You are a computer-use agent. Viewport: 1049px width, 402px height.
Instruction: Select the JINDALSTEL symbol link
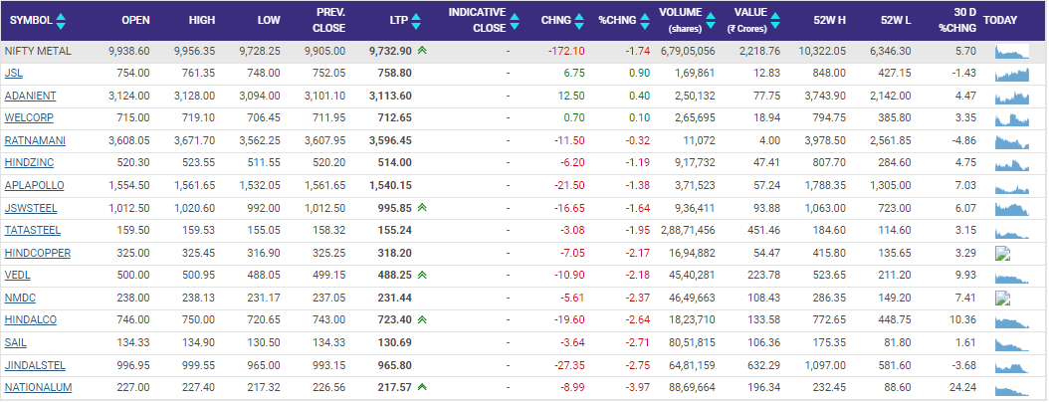[35, 364]
